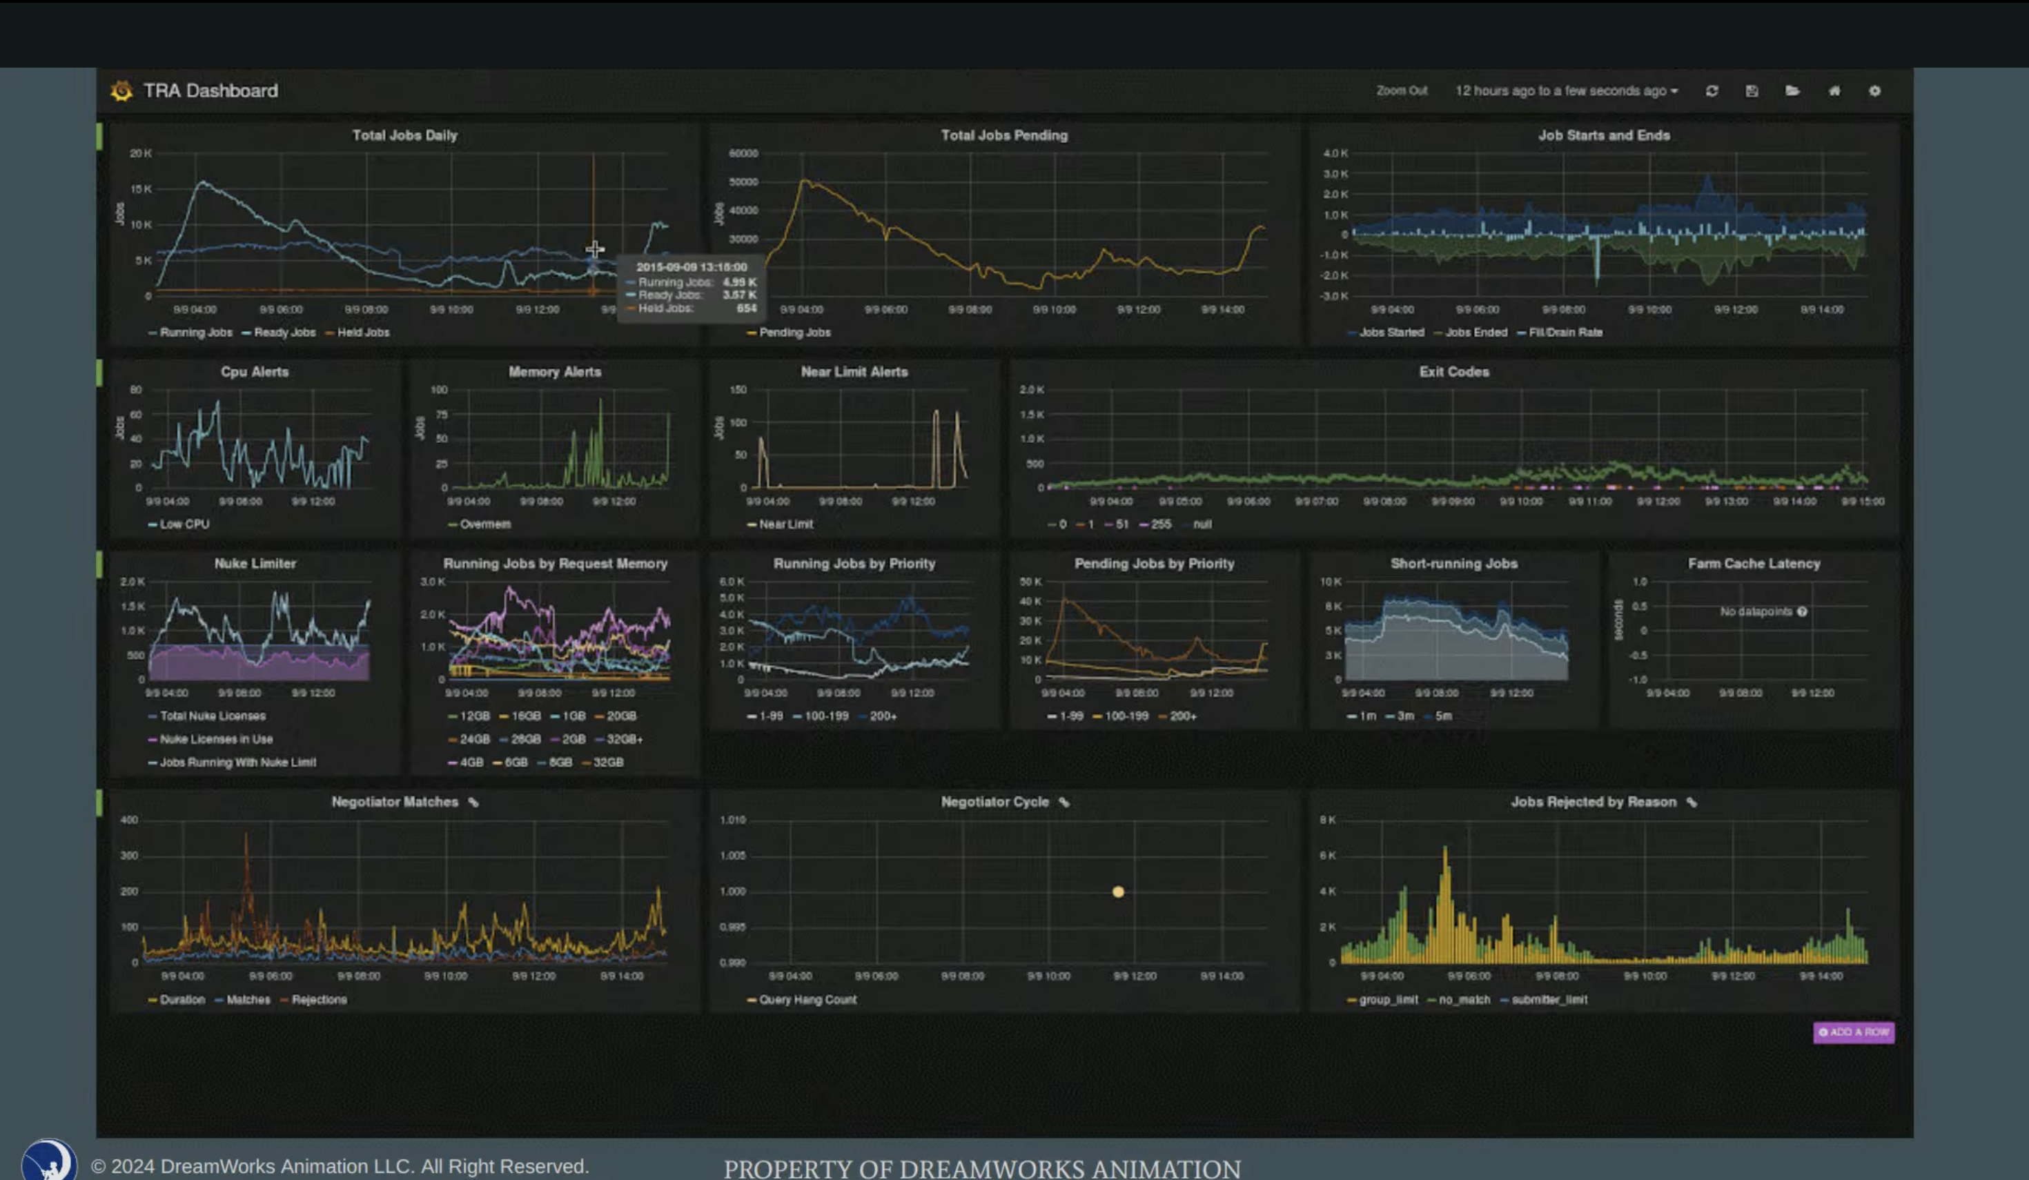Toggle the Held Jobs legend series
This screenshot has width=2029, height=1180.
click(363, 333)
